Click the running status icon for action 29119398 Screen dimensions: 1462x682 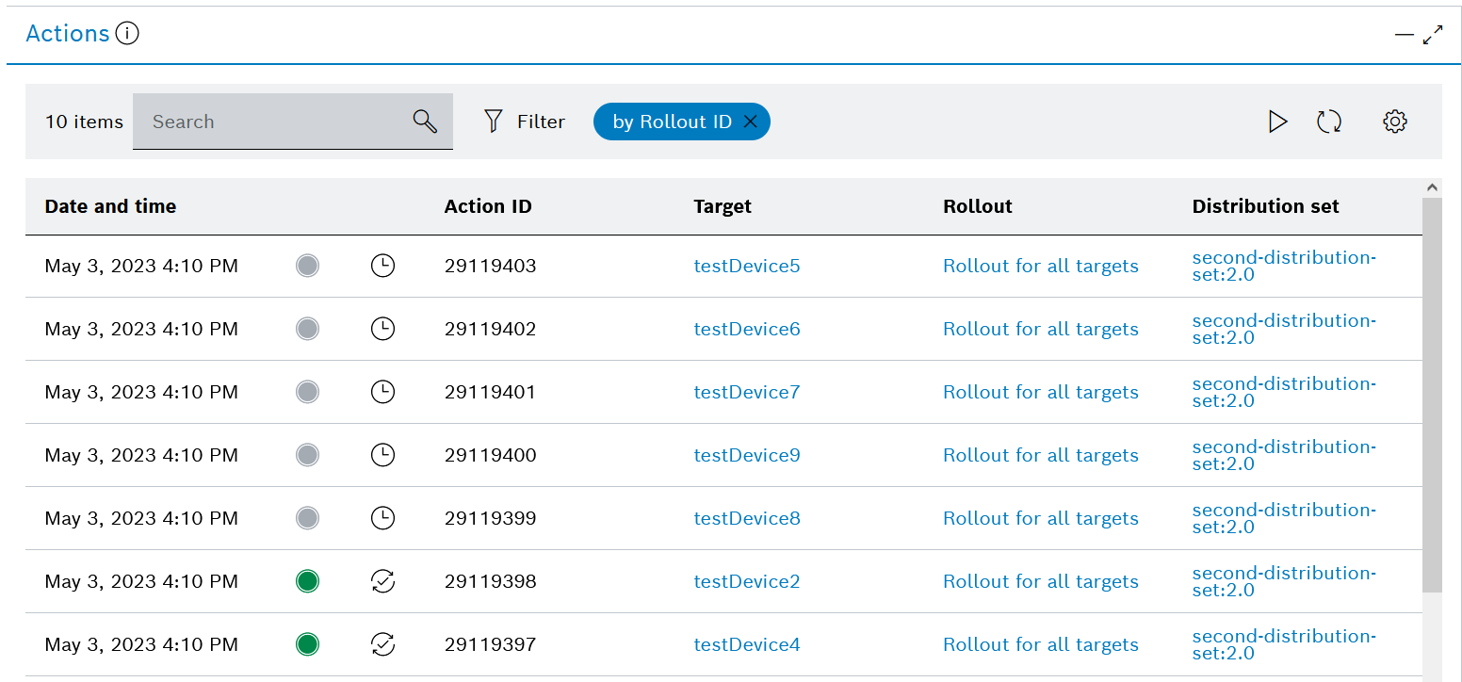coord(382,581)
